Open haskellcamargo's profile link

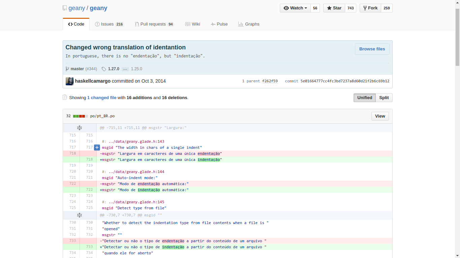(x=93, y=81)
